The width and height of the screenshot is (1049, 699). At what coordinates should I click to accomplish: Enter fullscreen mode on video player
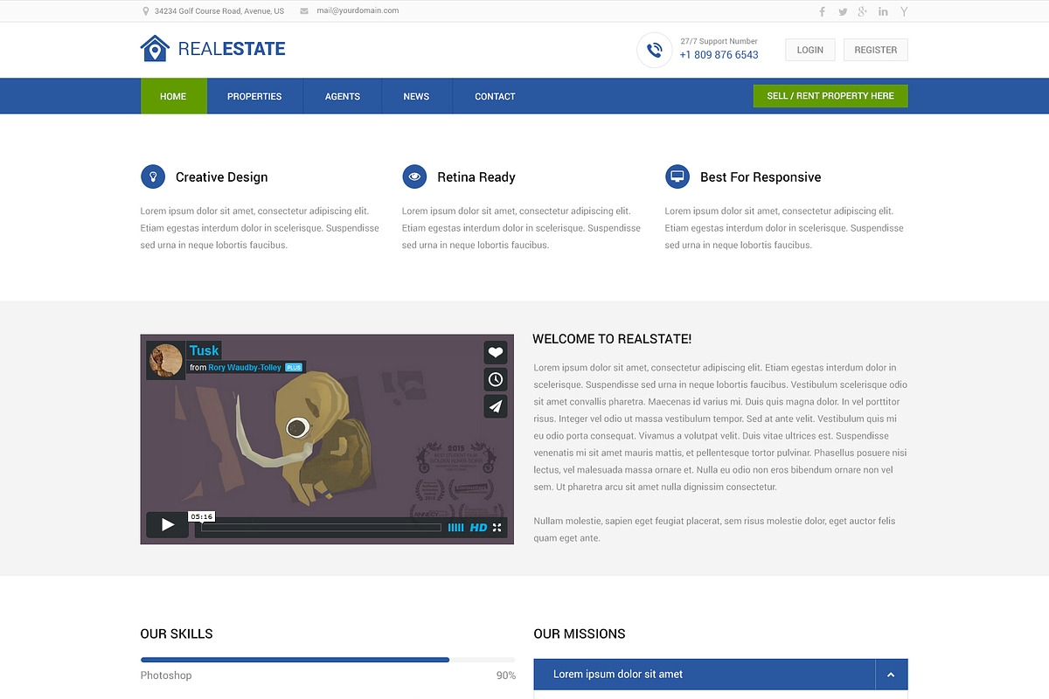tap(497, 528)
